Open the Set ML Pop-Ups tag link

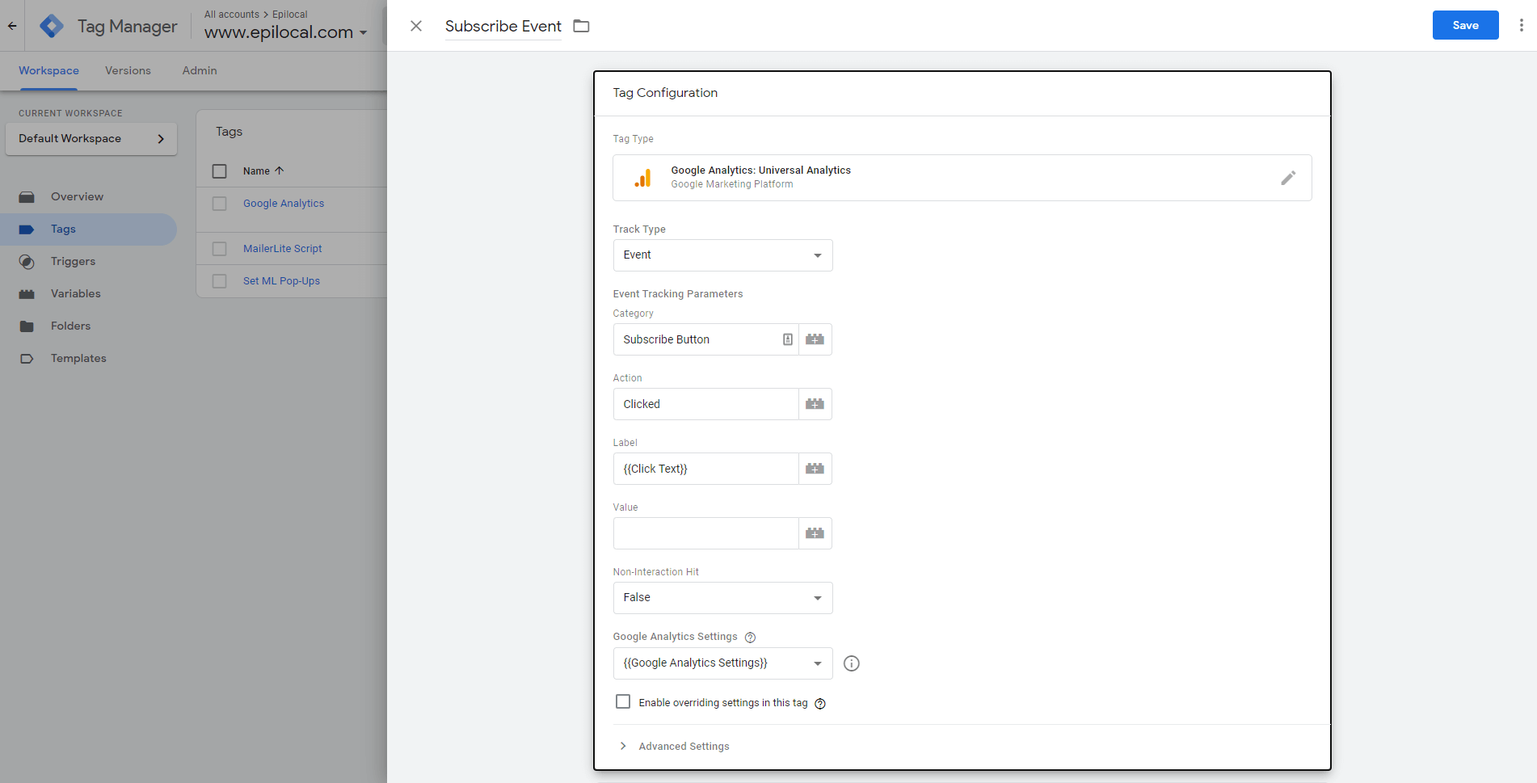(x=281, y=281)
